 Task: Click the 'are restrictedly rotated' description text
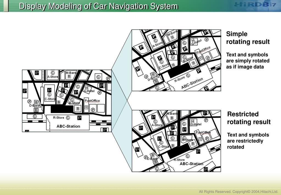pos(245,144)
